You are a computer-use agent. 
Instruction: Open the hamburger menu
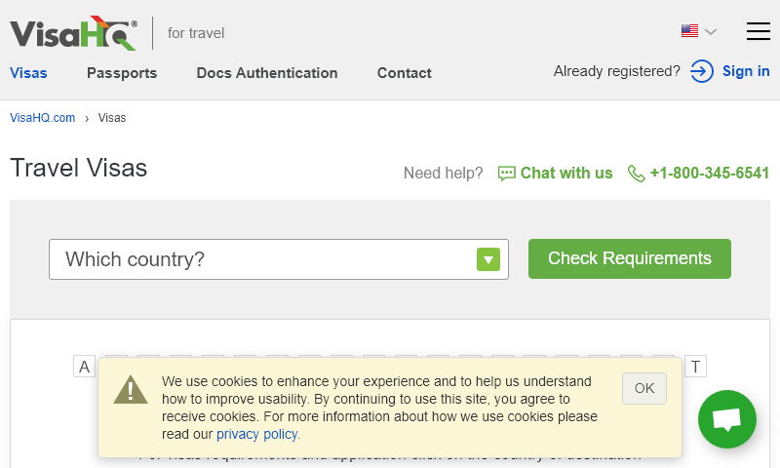tap(758, 32)
